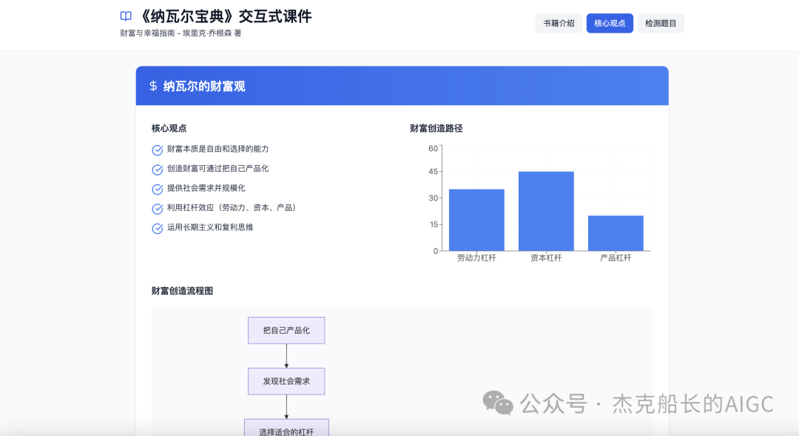Click the open book icon beside the title
This screenshot has height=436, width=799.
pyautogui.click(x=126, y=16)
